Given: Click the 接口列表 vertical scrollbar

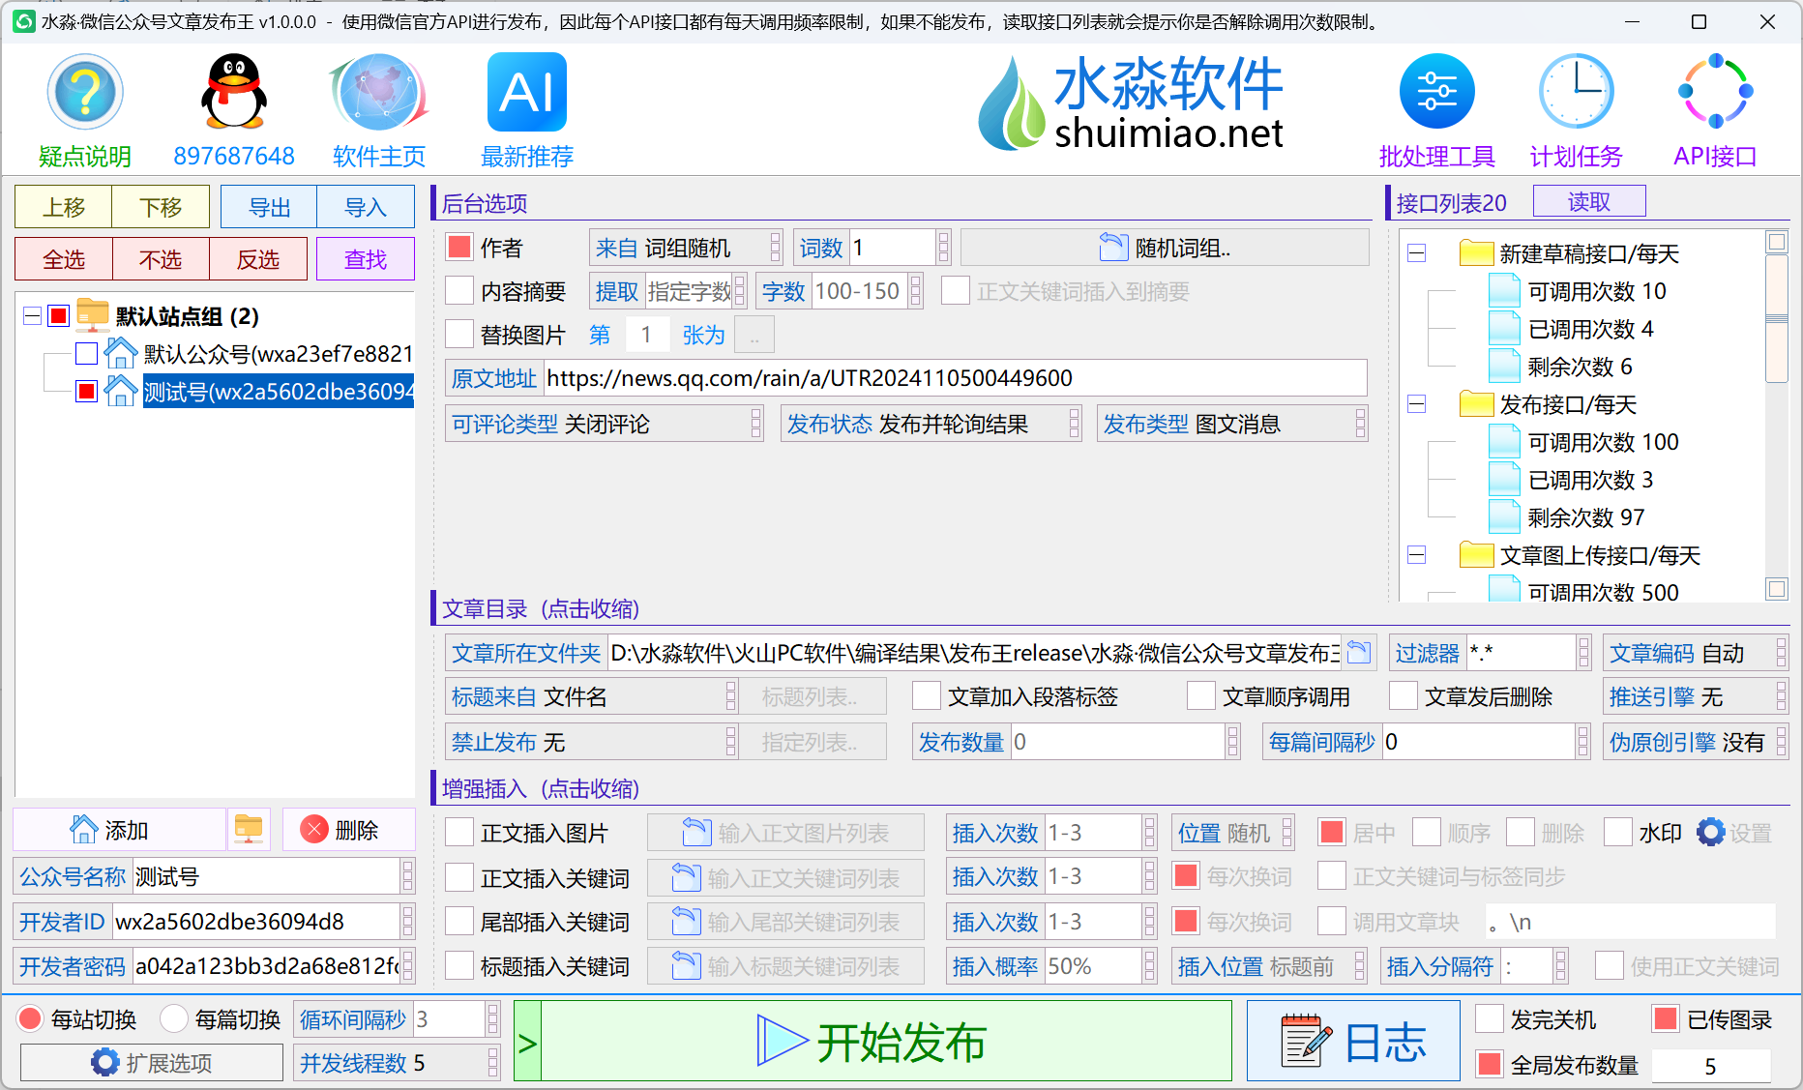Looking at the screenshot, I should [1777, 416].
